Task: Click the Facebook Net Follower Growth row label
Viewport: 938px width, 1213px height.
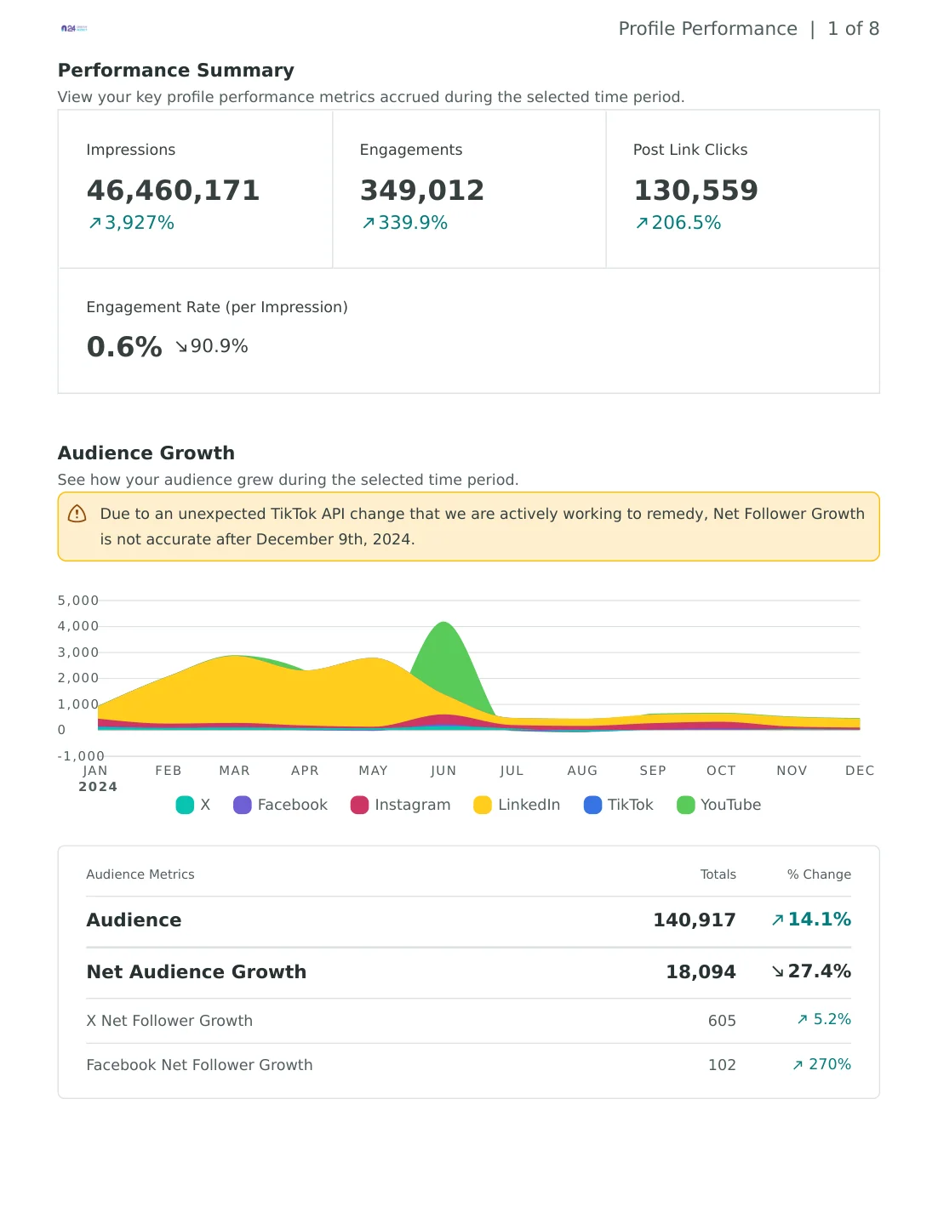Action: coord(199,1065)
